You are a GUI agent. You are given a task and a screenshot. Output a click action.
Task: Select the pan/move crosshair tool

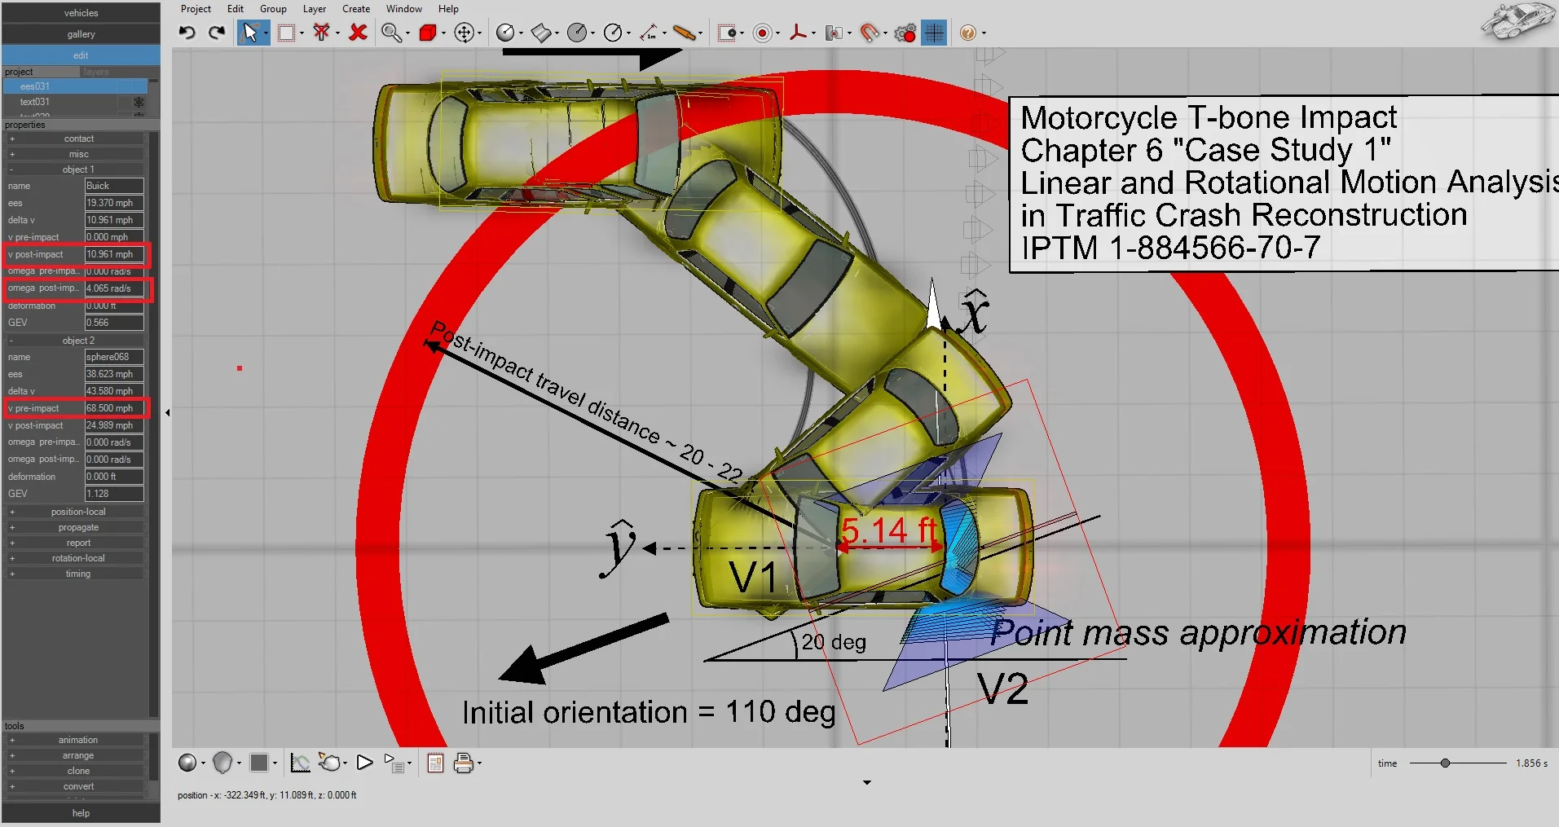[464, 33]
